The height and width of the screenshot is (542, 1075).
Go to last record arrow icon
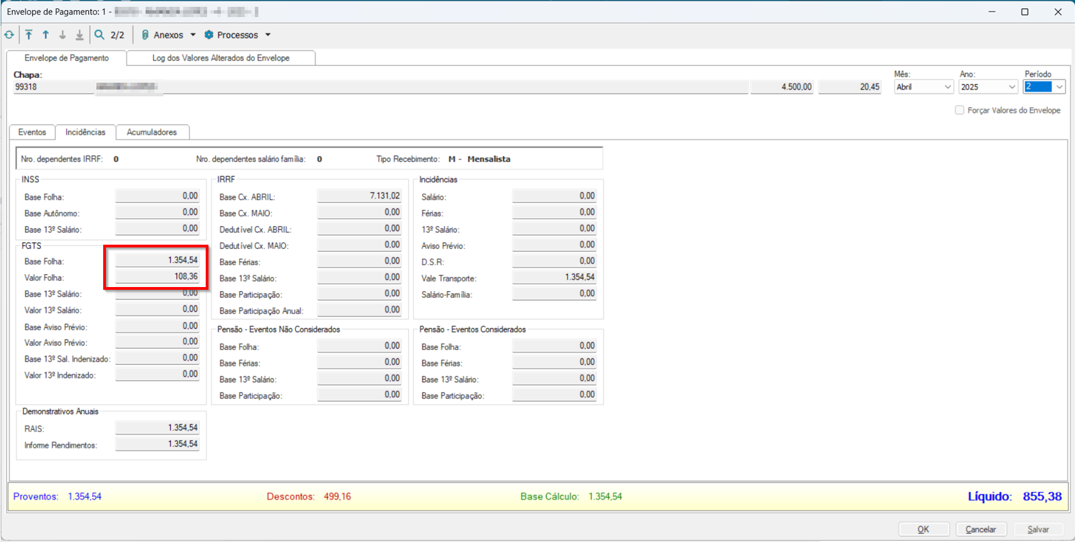[79, 35]
